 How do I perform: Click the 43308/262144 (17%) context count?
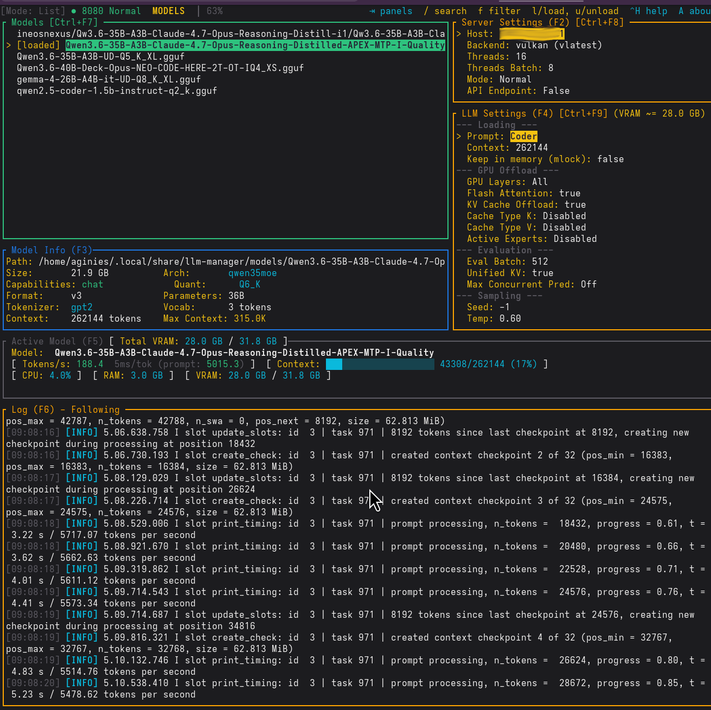tap(489, 364)
